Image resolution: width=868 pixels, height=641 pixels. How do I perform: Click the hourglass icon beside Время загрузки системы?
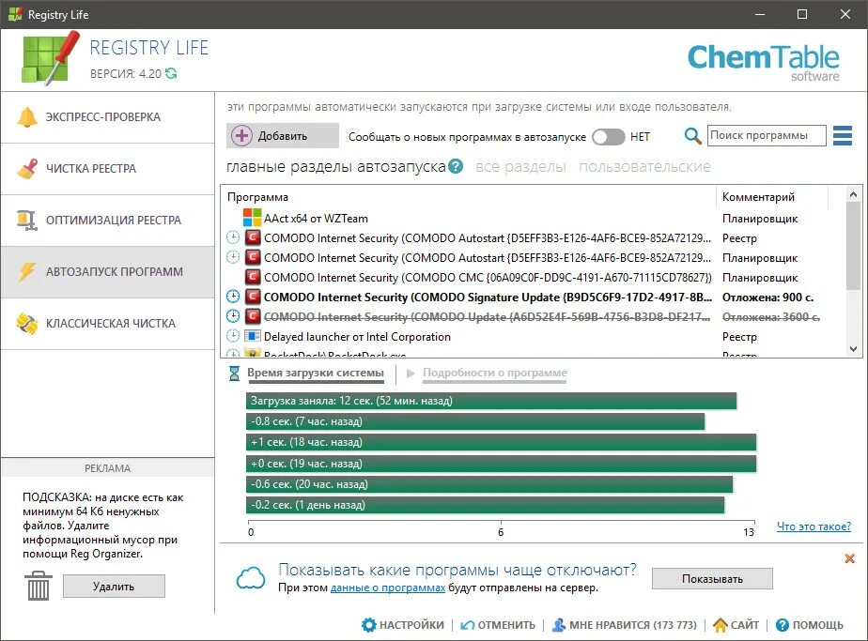point(234,373)
